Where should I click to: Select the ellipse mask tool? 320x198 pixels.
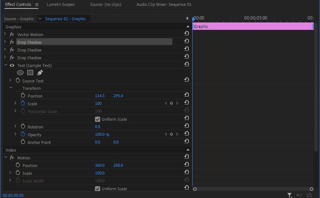(20, 73)
